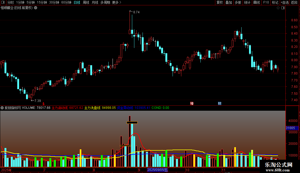Image resolution: width=300 pixels, height=173 pixels.
Task: Click the month 10 timeline label
Action: 187,170
